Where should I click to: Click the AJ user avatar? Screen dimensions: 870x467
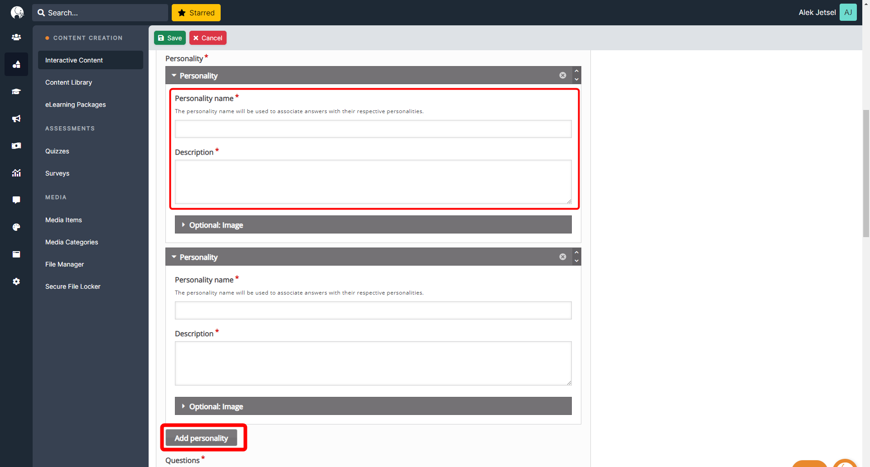(848, 12)
